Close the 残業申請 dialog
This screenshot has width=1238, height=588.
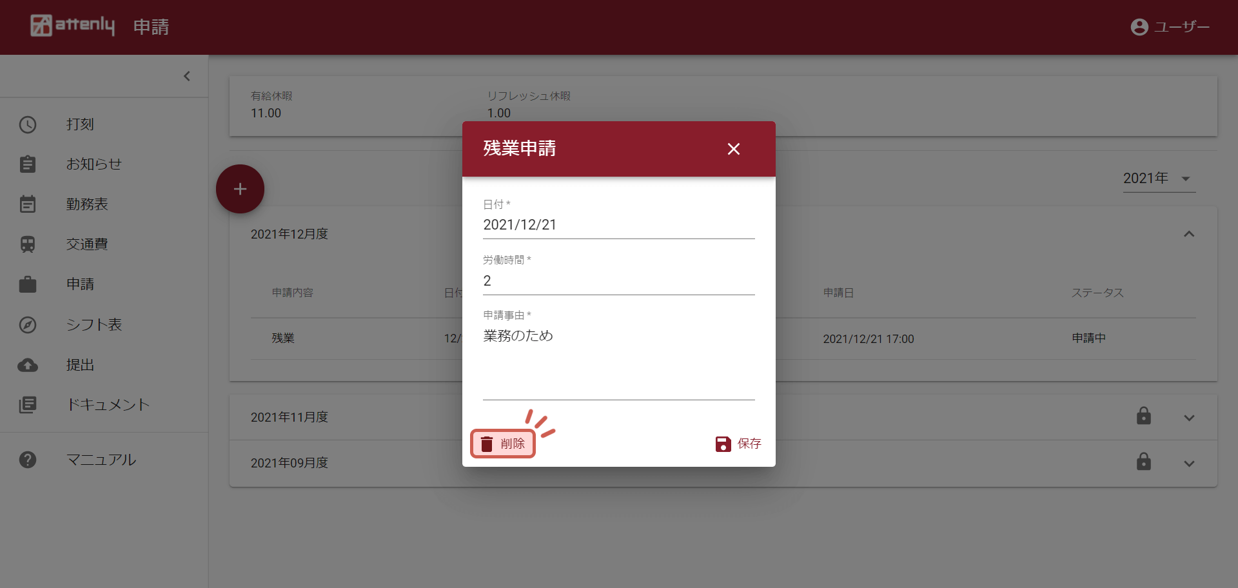(733, 149)
